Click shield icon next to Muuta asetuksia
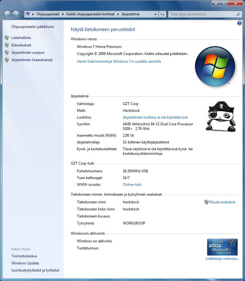The width and height of the screenshot is (245, 281). [206, 202]
